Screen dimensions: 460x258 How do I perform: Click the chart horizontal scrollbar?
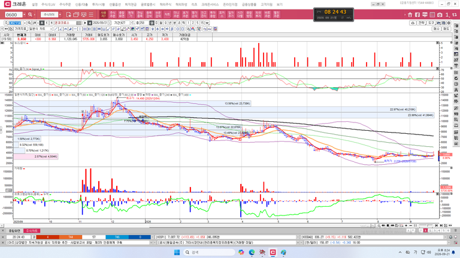coord(187,226)
